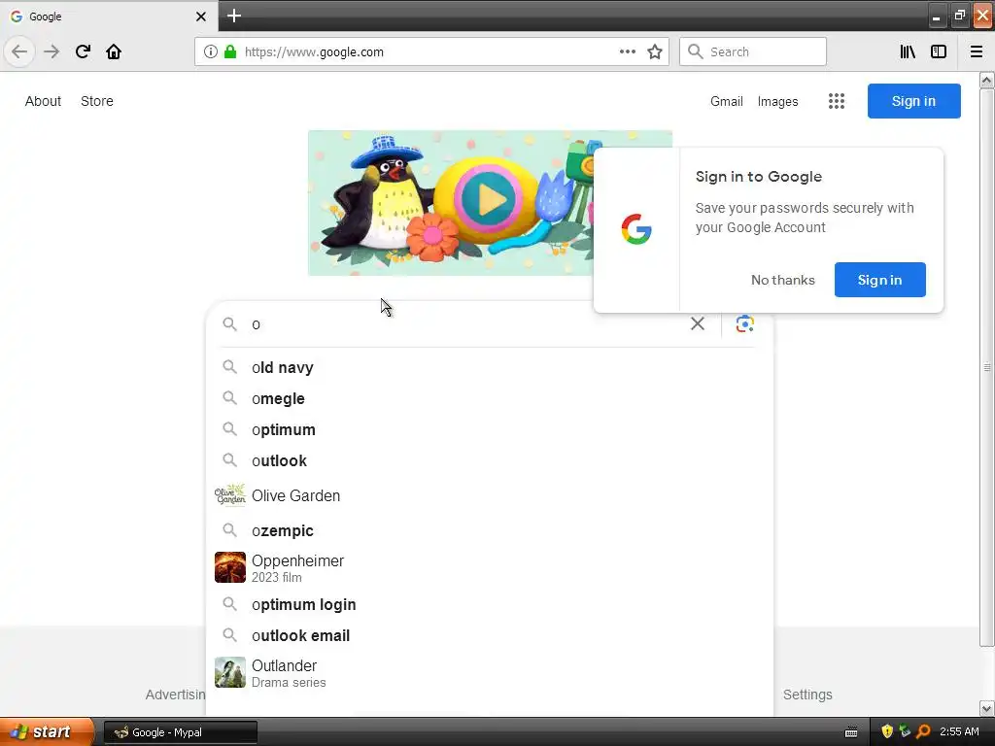This screenshot has height=746, width=995.
Task: Click the taskbar clock 2:55 AM
Action: click(x=959, y=732)
